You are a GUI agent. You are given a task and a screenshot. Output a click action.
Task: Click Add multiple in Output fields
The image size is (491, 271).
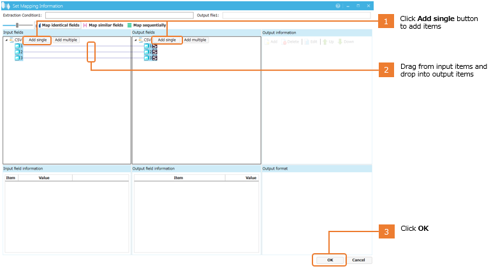point(195,40)
